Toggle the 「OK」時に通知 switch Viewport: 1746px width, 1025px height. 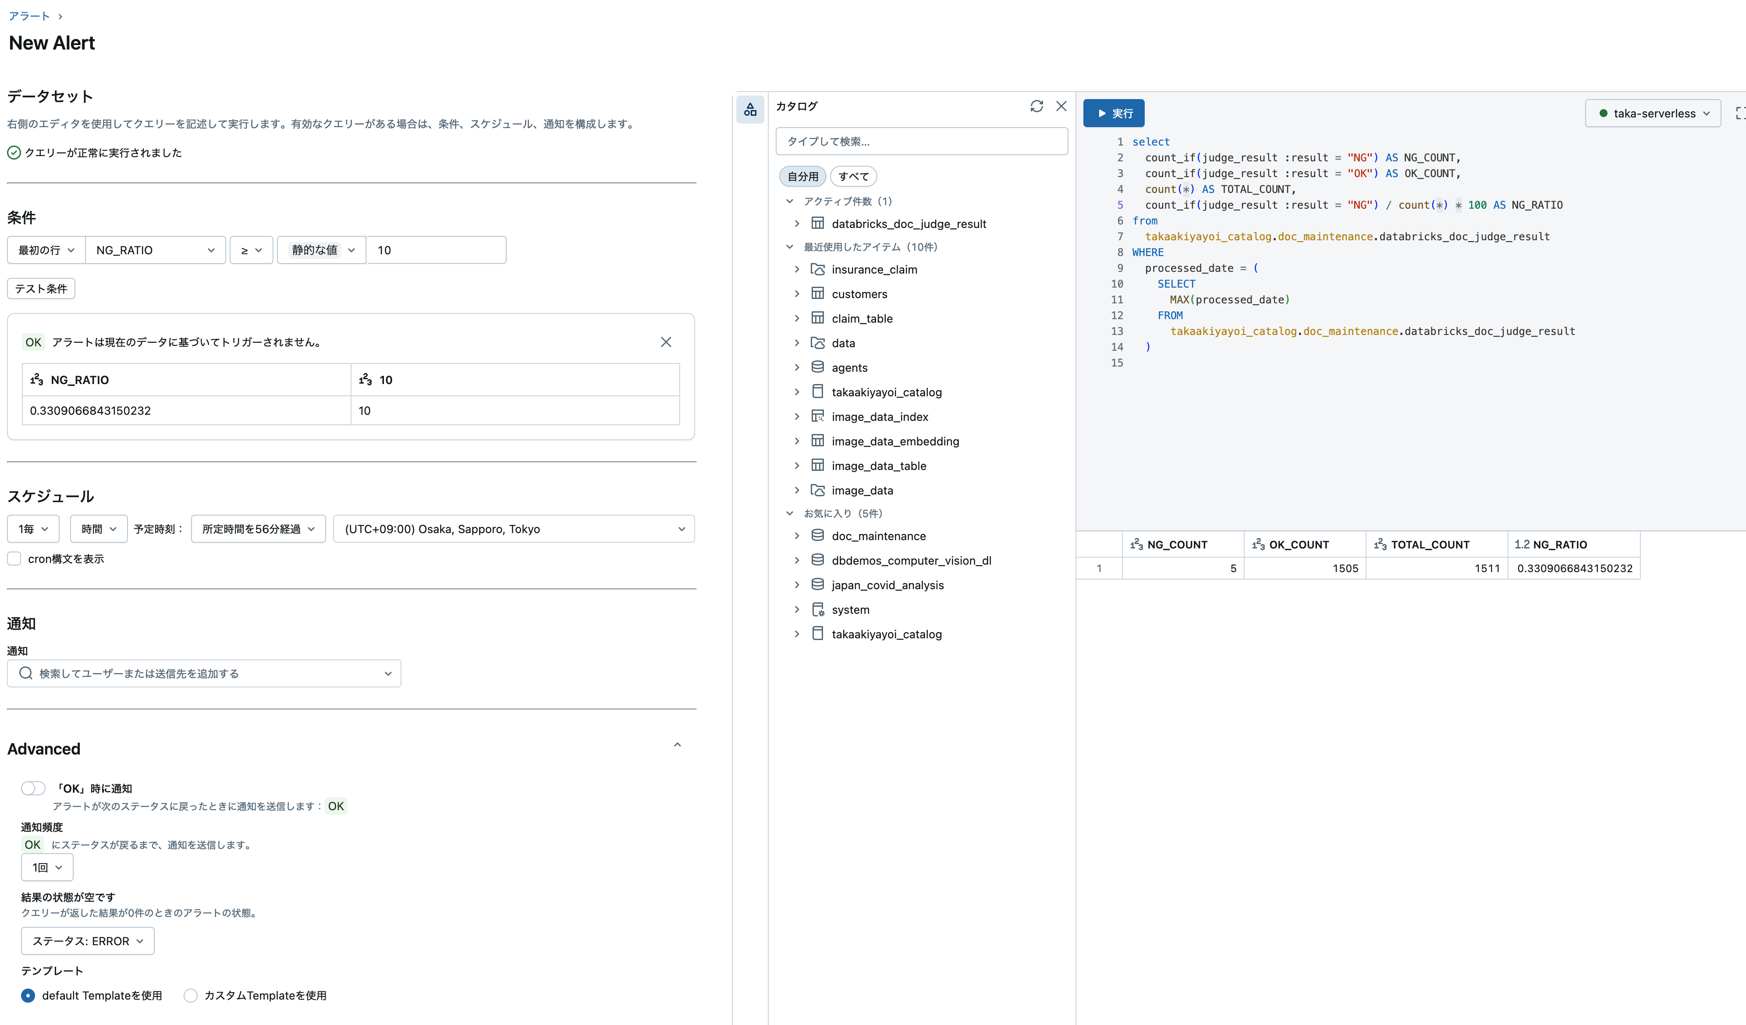[x=32, y=788]
